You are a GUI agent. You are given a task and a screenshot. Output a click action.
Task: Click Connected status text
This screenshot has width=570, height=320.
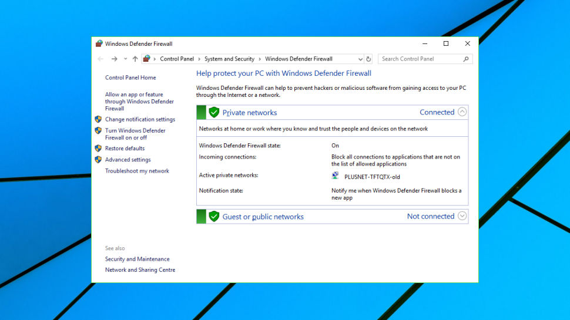click(x=437, y=112)
